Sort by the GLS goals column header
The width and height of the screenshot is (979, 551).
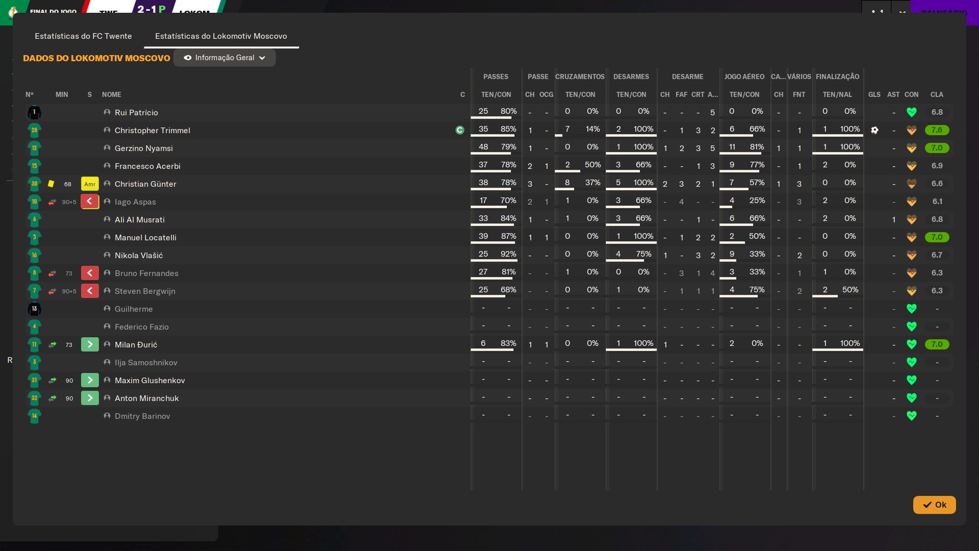tap(874, 94)
